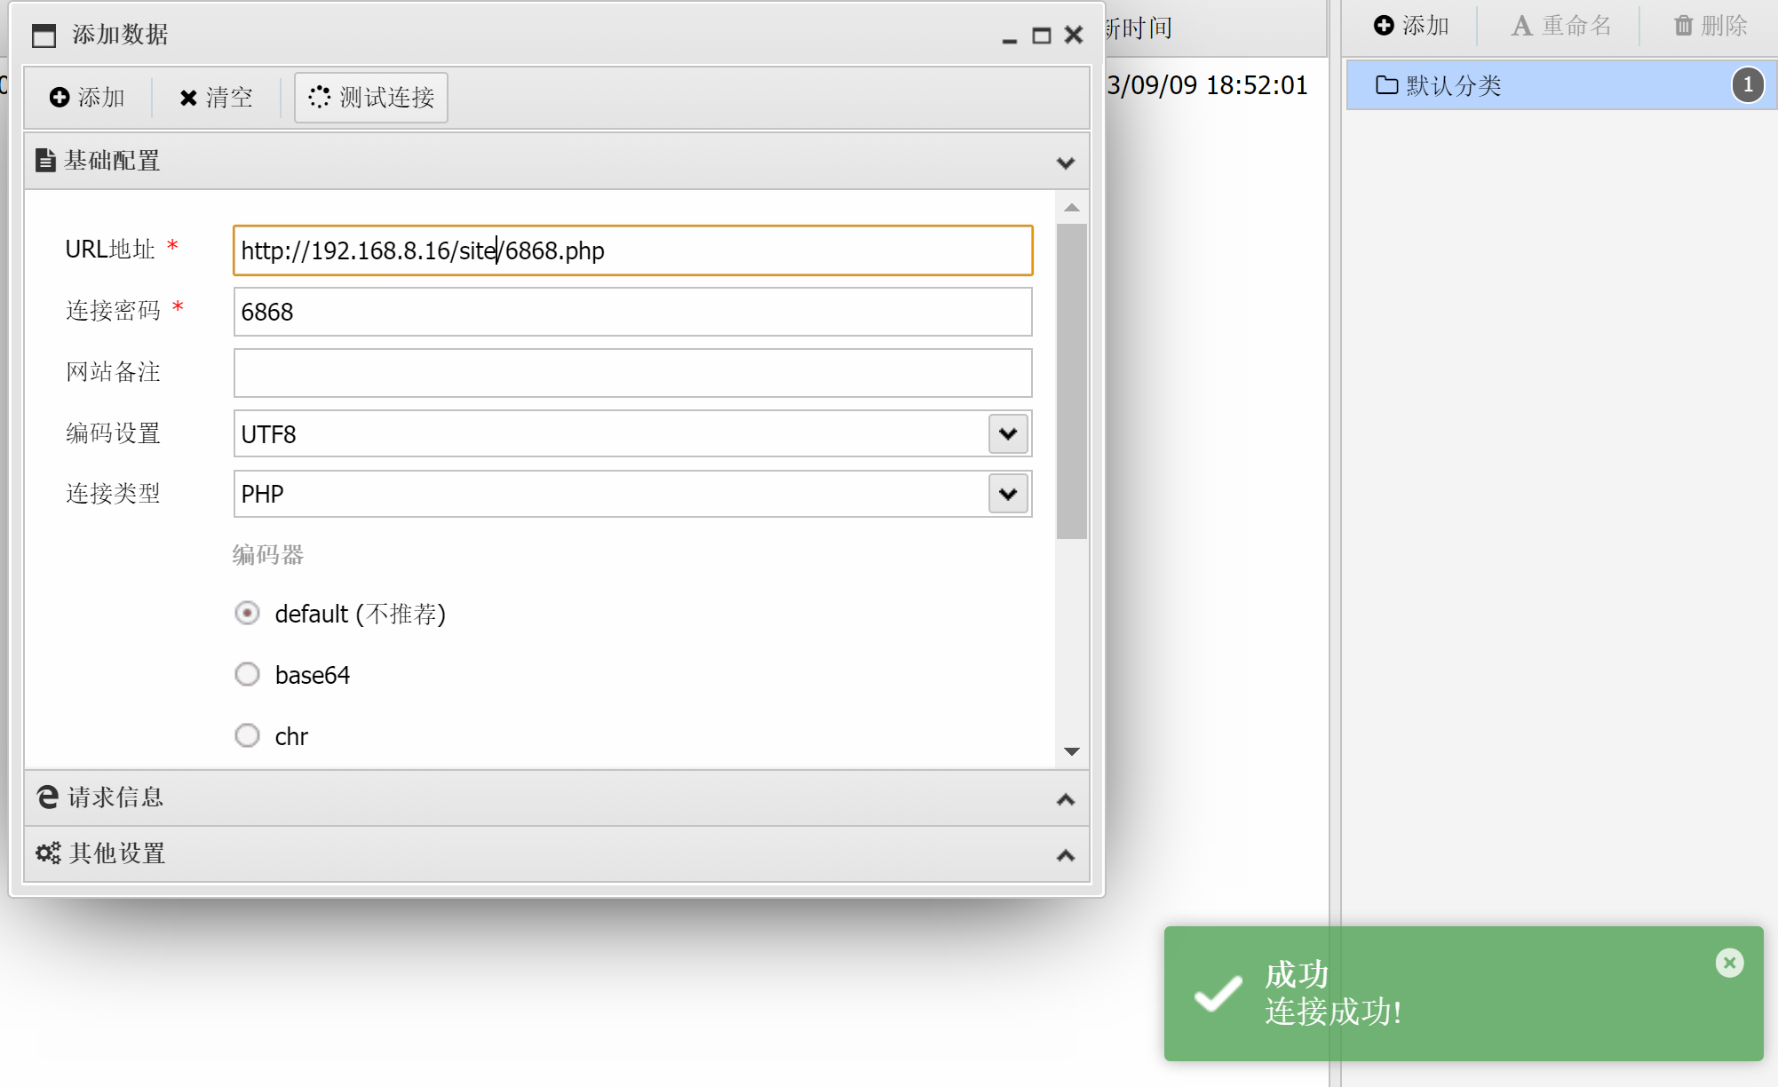This screenshot has height=1087, width=1778.
Task: Expand the 请求信息 section
Action: coord(557,797)
